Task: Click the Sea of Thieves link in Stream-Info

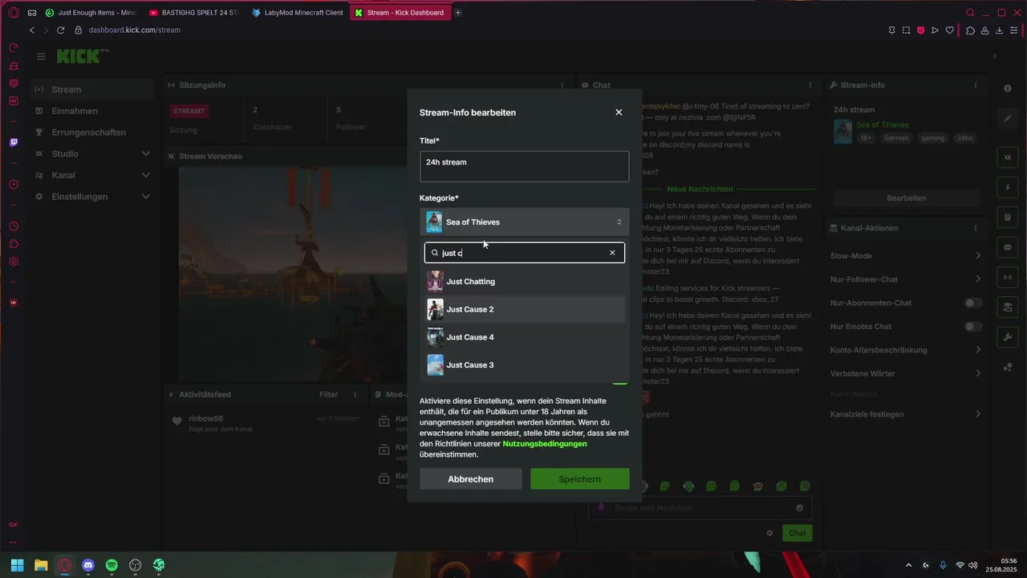Action: (x=883, y=124)
